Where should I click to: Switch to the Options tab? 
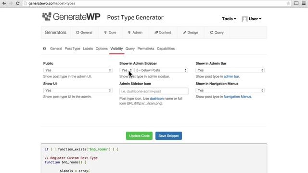pos(102,49)
